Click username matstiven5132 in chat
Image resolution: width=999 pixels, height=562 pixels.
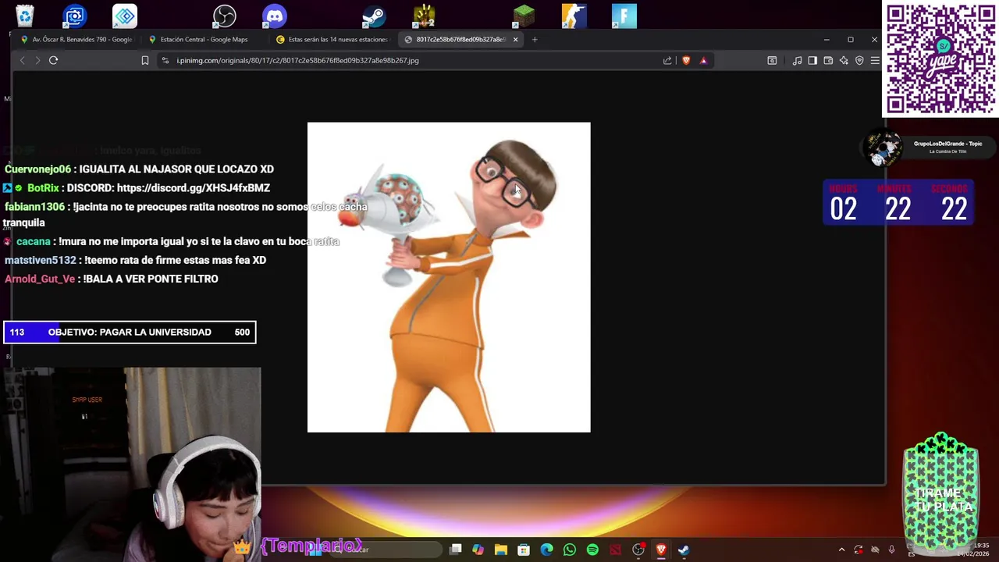tap(41, 260)
